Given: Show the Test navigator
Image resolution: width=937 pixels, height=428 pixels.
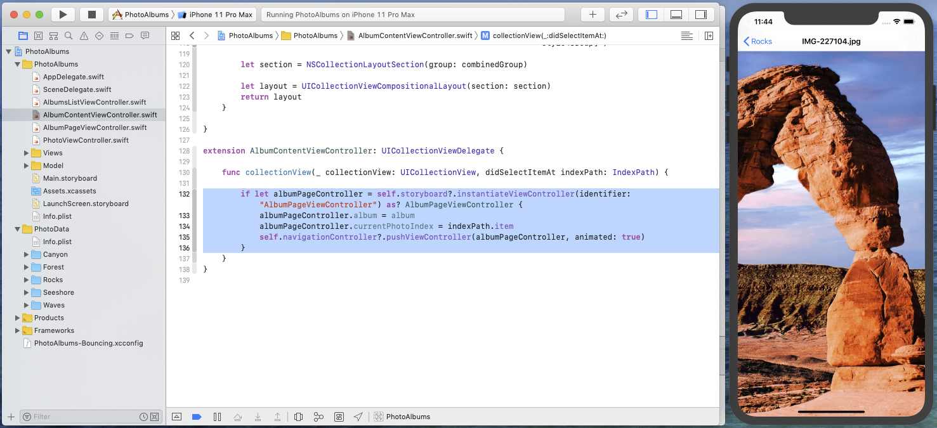Looking at the screenshot, I should pyautogui.click(x=100, y=36).
